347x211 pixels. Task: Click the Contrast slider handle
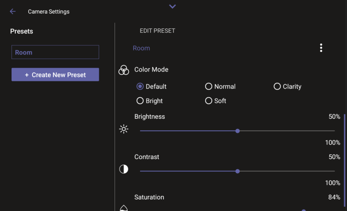tap(237, 171)
